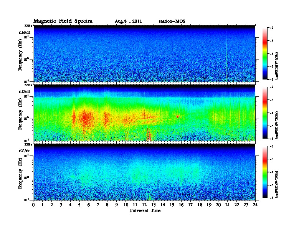Click the dD/dt panel color bar

[264, 113]
